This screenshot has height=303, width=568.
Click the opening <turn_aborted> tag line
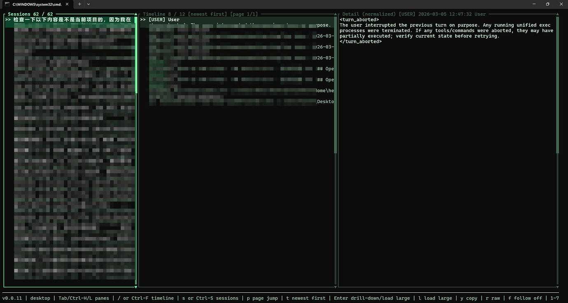click(359, 19)
